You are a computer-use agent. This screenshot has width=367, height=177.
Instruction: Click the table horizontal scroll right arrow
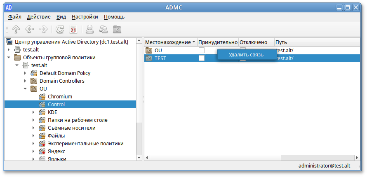pyautogui.click(x=357, y=158)
